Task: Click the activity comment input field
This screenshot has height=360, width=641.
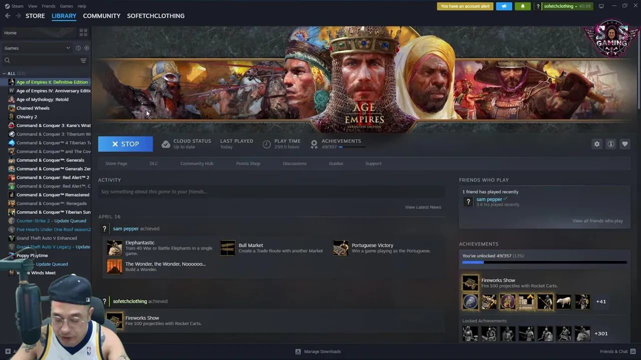Action: coord(271,191)
